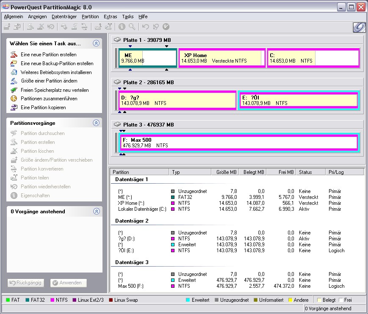Viewport: 368px width, 314px height.
Task: Click the undo last change toolbar icon
Action: pos(146,27)
